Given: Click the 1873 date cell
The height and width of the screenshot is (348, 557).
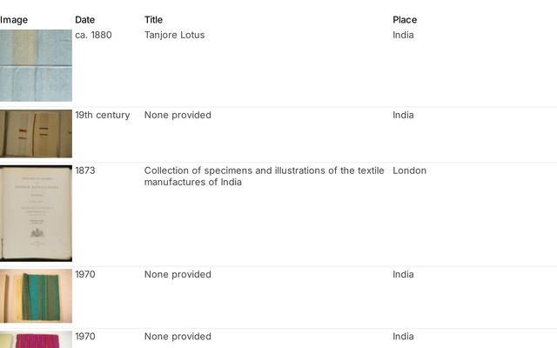Looking at the screenshot, I should (x=85, y=171).
